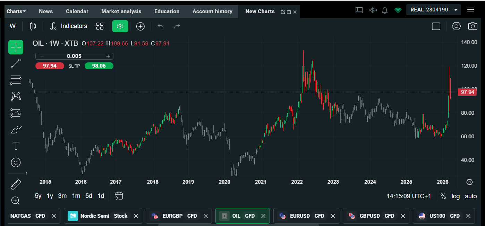This screenshot has height=226, width=485.
Task: Open the candlestick chart type selector
Action: 33,26
